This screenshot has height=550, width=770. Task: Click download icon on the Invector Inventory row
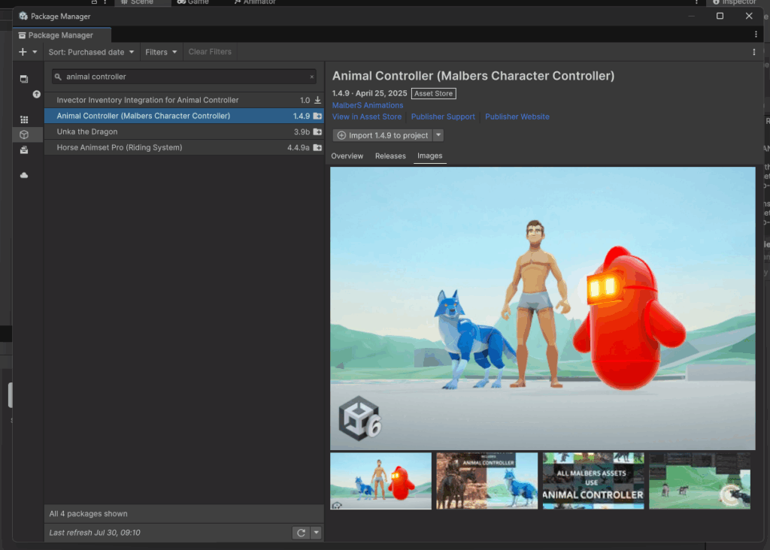317,100
